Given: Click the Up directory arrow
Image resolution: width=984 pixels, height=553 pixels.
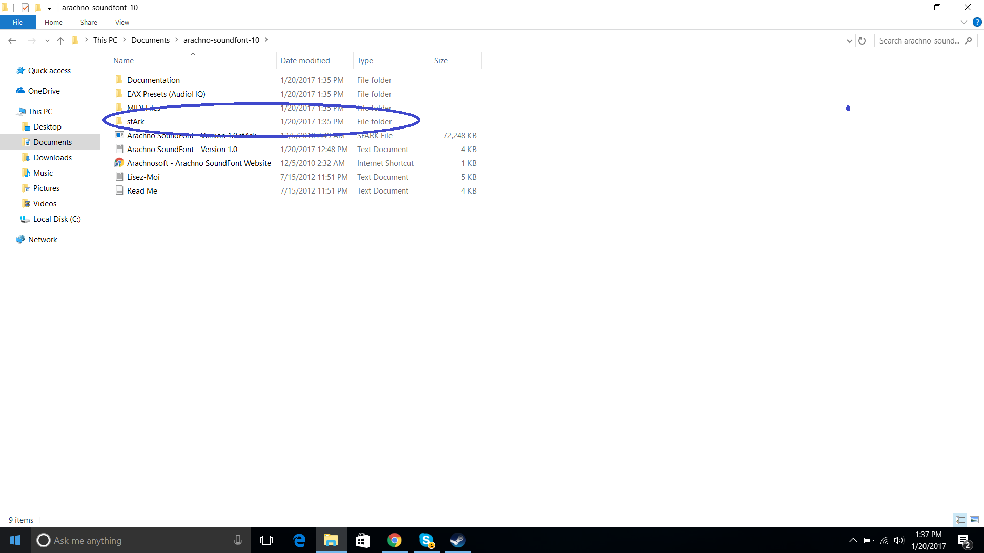Looking at the screenshot, I should pyautogui.click(x=60, y=40).
